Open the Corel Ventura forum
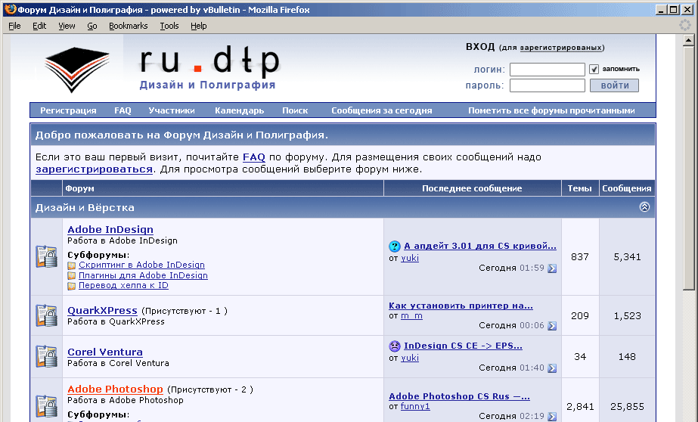Viewport: 698px width, 422px height. click(105, 352)
